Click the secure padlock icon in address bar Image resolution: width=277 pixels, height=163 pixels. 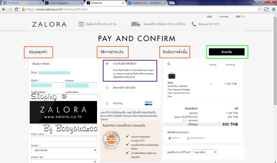pos(24,9)
